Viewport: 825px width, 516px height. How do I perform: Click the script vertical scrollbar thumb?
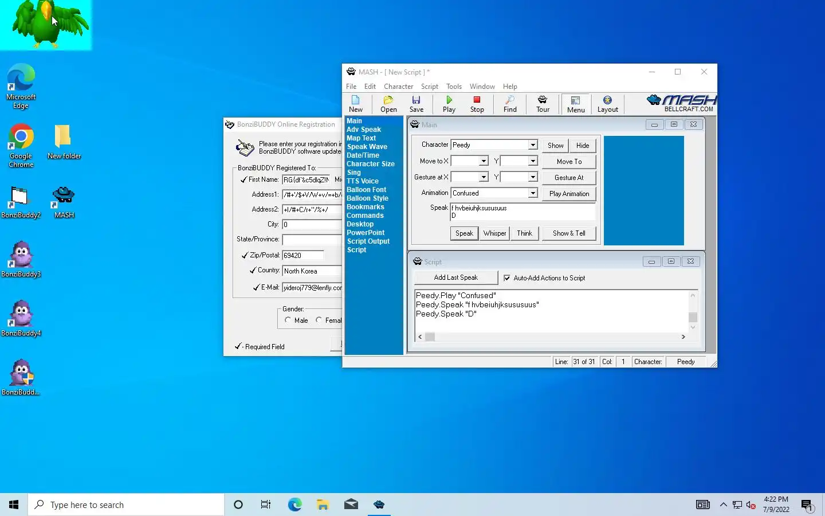click(693, 317)
